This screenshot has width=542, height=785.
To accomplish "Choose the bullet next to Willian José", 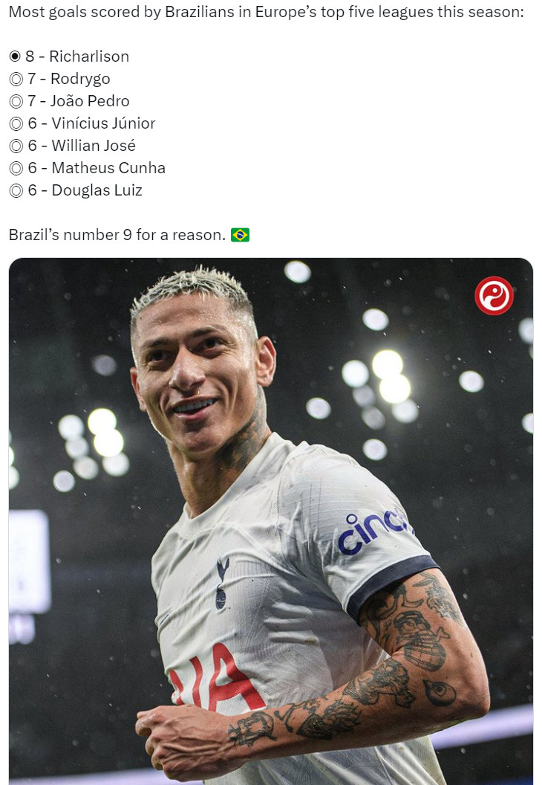I will [16, 146].
